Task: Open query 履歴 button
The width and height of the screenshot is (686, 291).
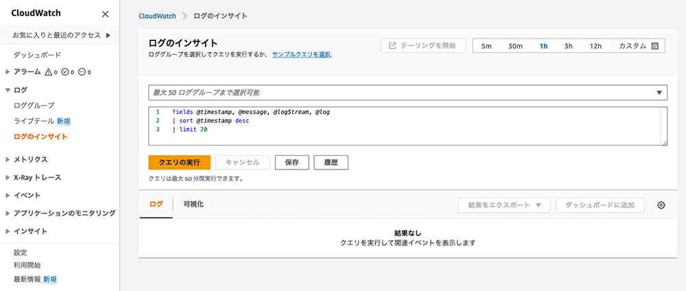Action: pos(331,163)
